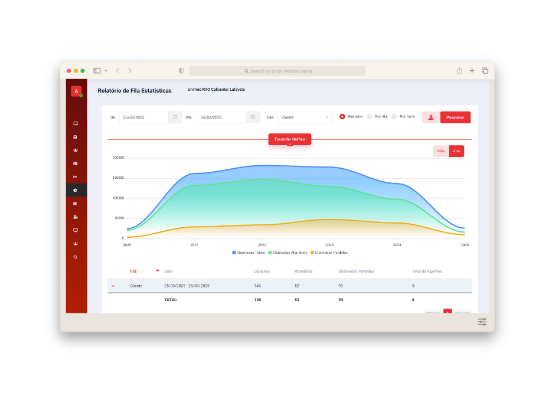
Task: Switch chart view to 'Ano'
Action: (x=456, y=151)
